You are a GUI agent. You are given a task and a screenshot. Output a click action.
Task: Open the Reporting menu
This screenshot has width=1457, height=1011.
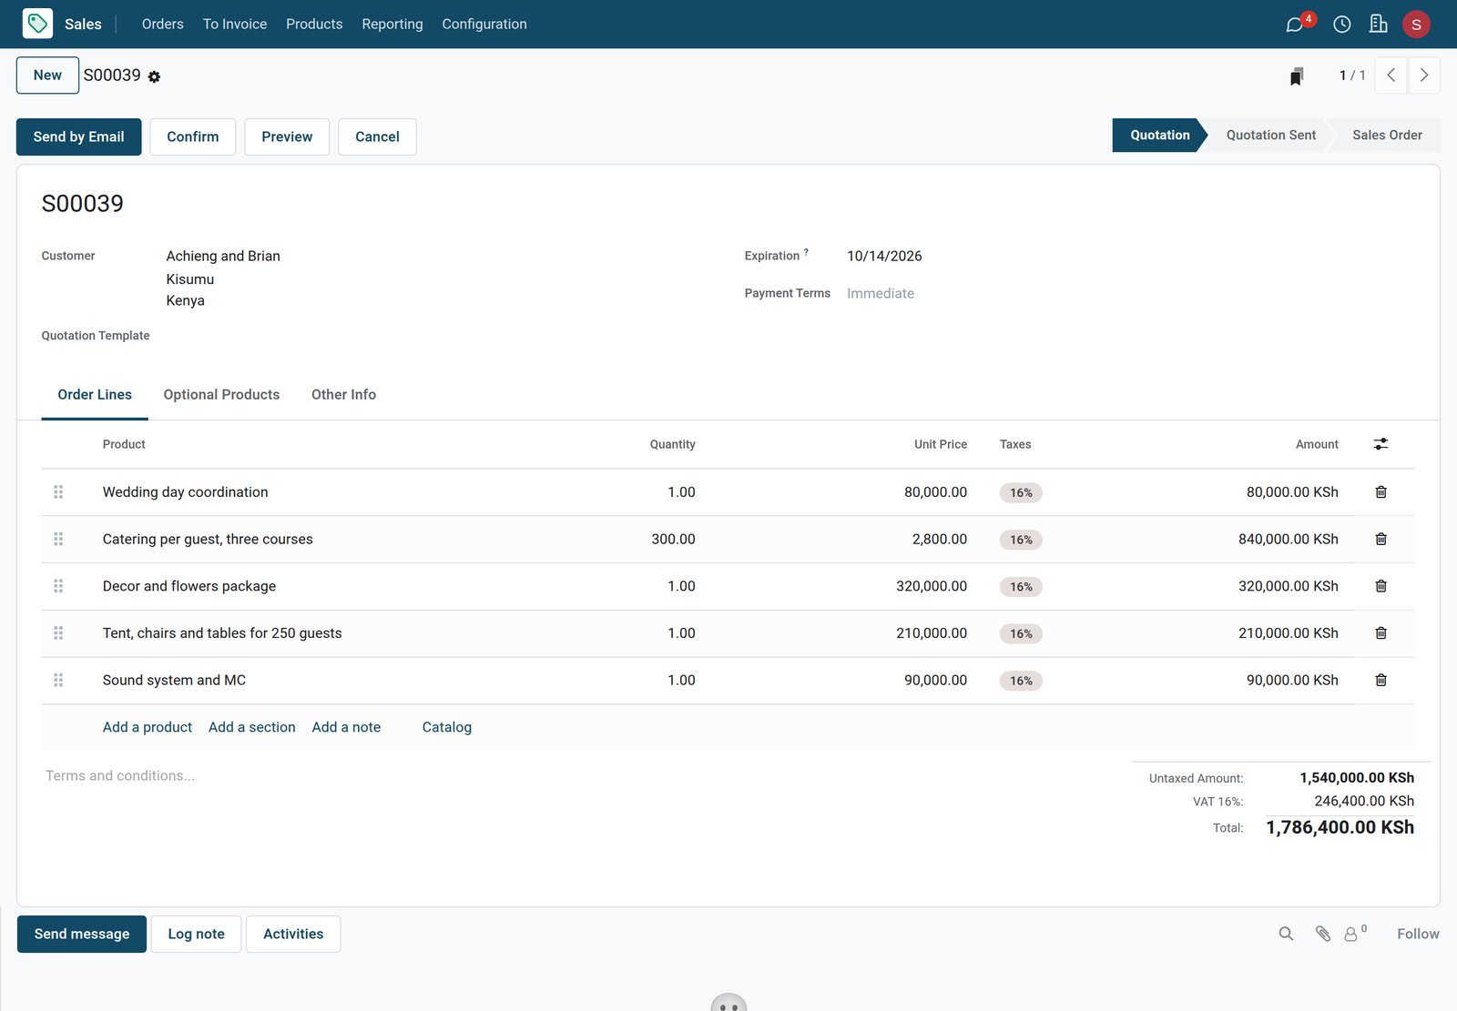[x=392, y=25]
